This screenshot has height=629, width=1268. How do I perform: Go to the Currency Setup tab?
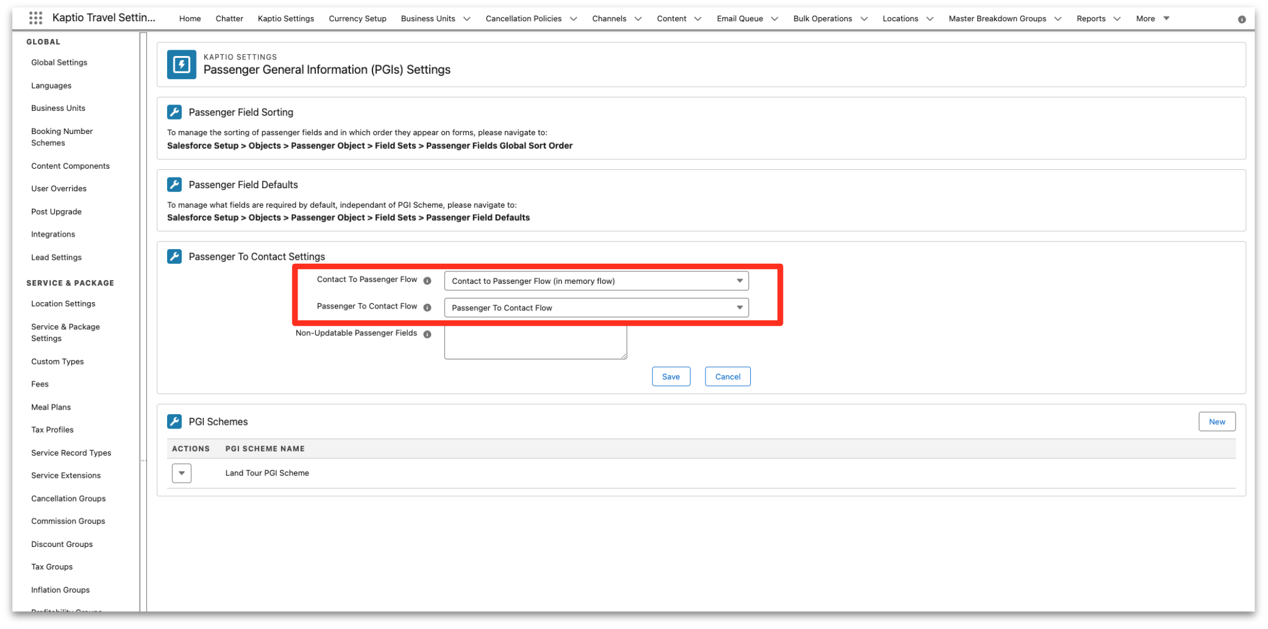(x=357, y=19)
